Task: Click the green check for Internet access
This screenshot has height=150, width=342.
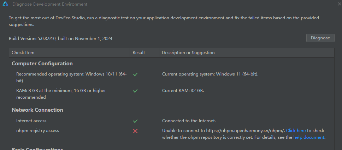Action: (x=135, y=121)
